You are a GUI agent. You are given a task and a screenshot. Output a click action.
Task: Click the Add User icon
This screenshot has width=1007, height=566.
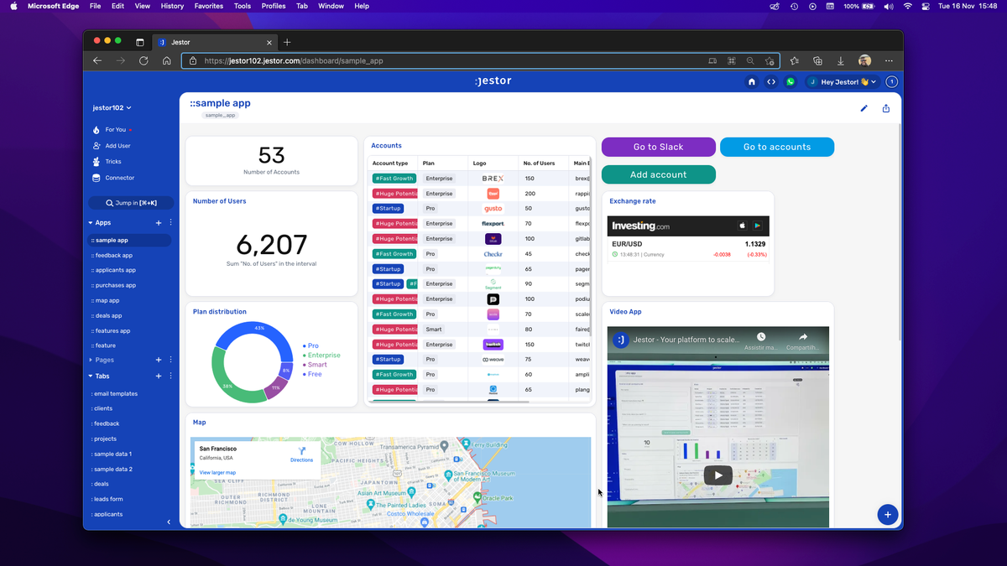(x=117, y=145)
